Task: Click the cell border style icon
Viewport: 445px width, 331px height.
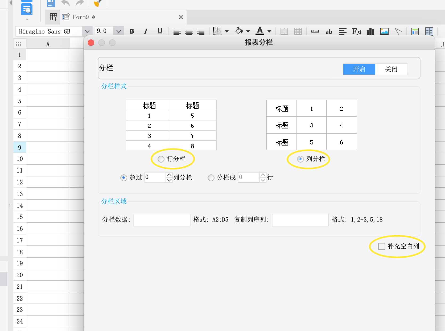Action: (x=217, y=31)
